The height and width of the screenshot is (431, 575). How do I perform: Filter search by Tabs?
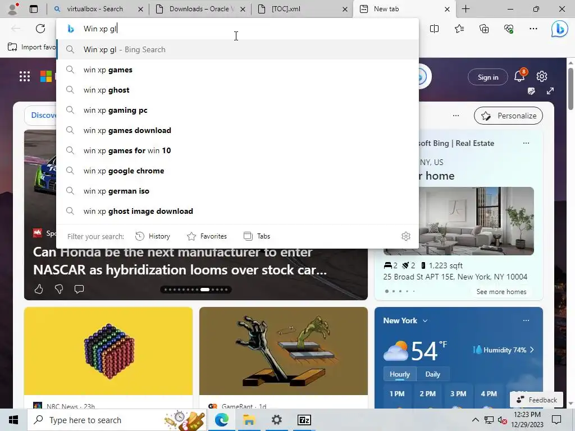257,236
